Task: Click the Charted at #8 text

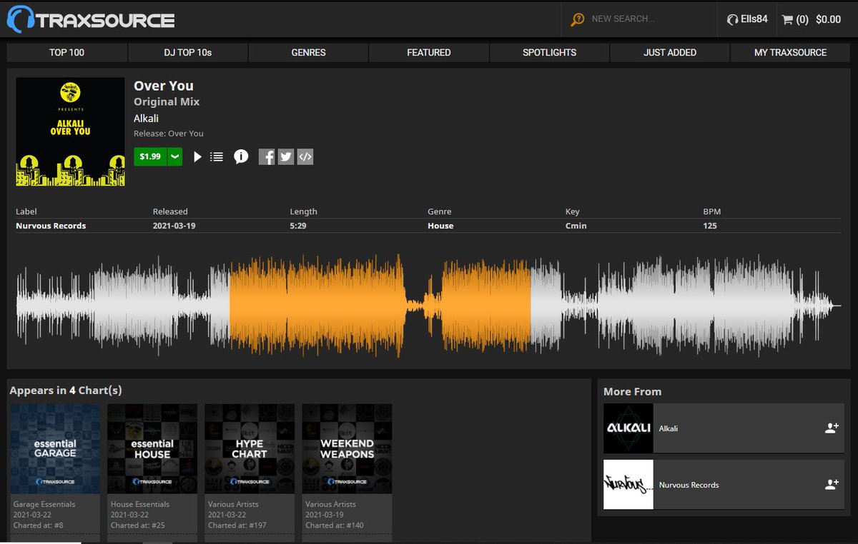Action: point(39,525)
